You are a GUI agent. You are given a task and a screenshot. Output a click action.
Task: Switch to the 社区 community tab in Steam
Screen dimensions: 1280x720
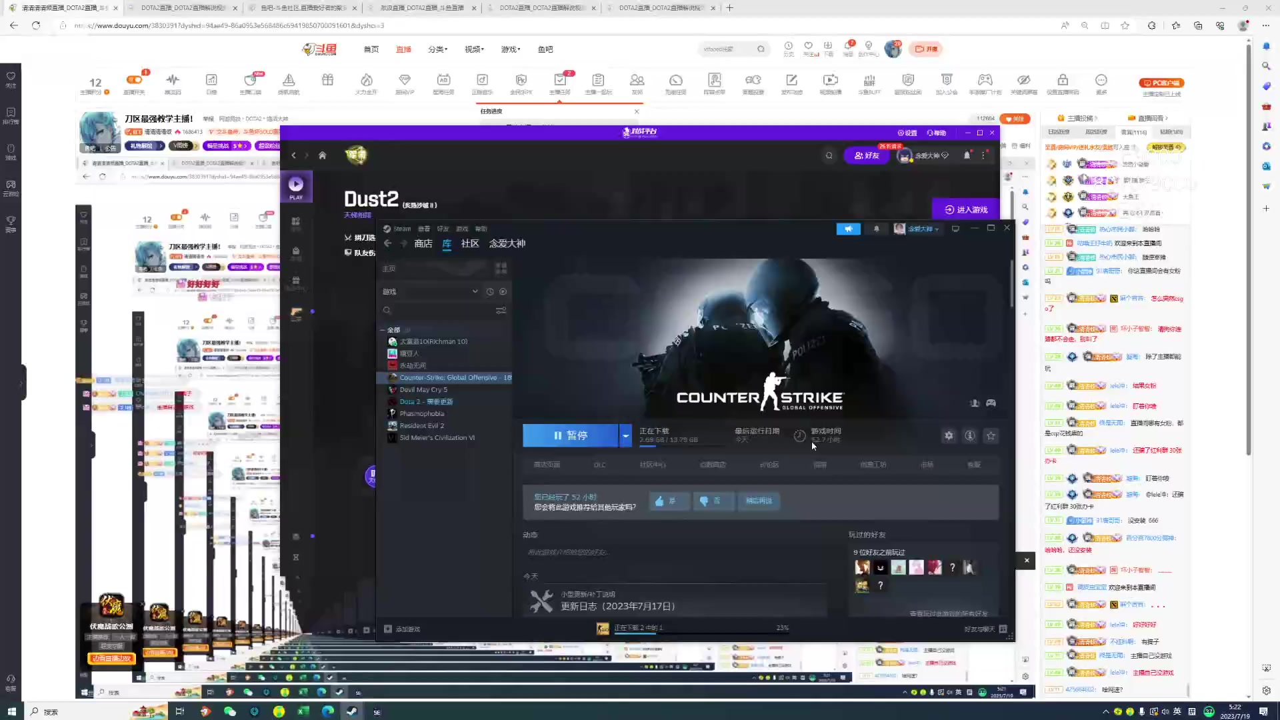470,244
